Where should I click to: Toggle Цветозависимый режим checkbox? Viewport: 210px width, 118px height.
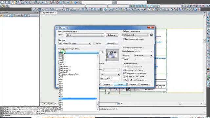(x=124, y=39)
